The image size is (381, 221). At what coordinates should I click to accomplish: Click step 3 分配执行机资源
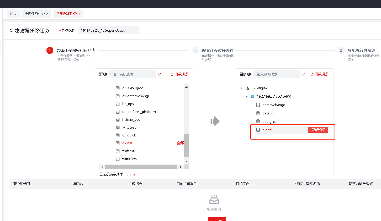(x=361, y=51)
